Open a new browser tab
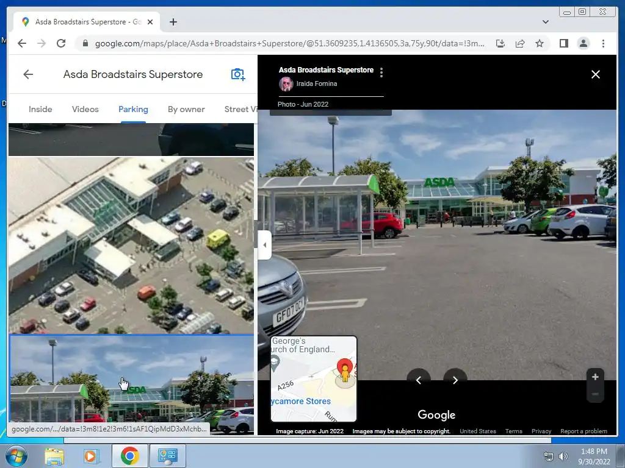This screenshot has width=625, height=468. (173, 22)
